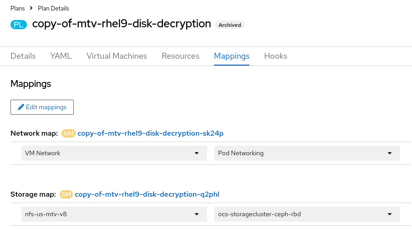Image resolution: width=412 pixels, height=229 pixels.
Task: Open the YAML tab
Action: pos(61,56)
